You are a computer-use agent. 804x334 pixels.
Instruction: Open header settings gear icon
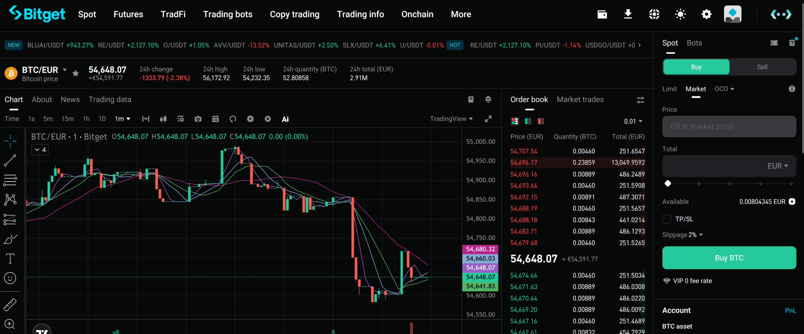[706, 14]
